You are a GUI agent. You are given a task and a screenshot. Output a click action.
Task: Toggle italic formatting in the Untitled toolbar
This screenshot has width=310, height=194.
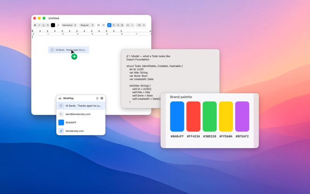click(39, 25)
